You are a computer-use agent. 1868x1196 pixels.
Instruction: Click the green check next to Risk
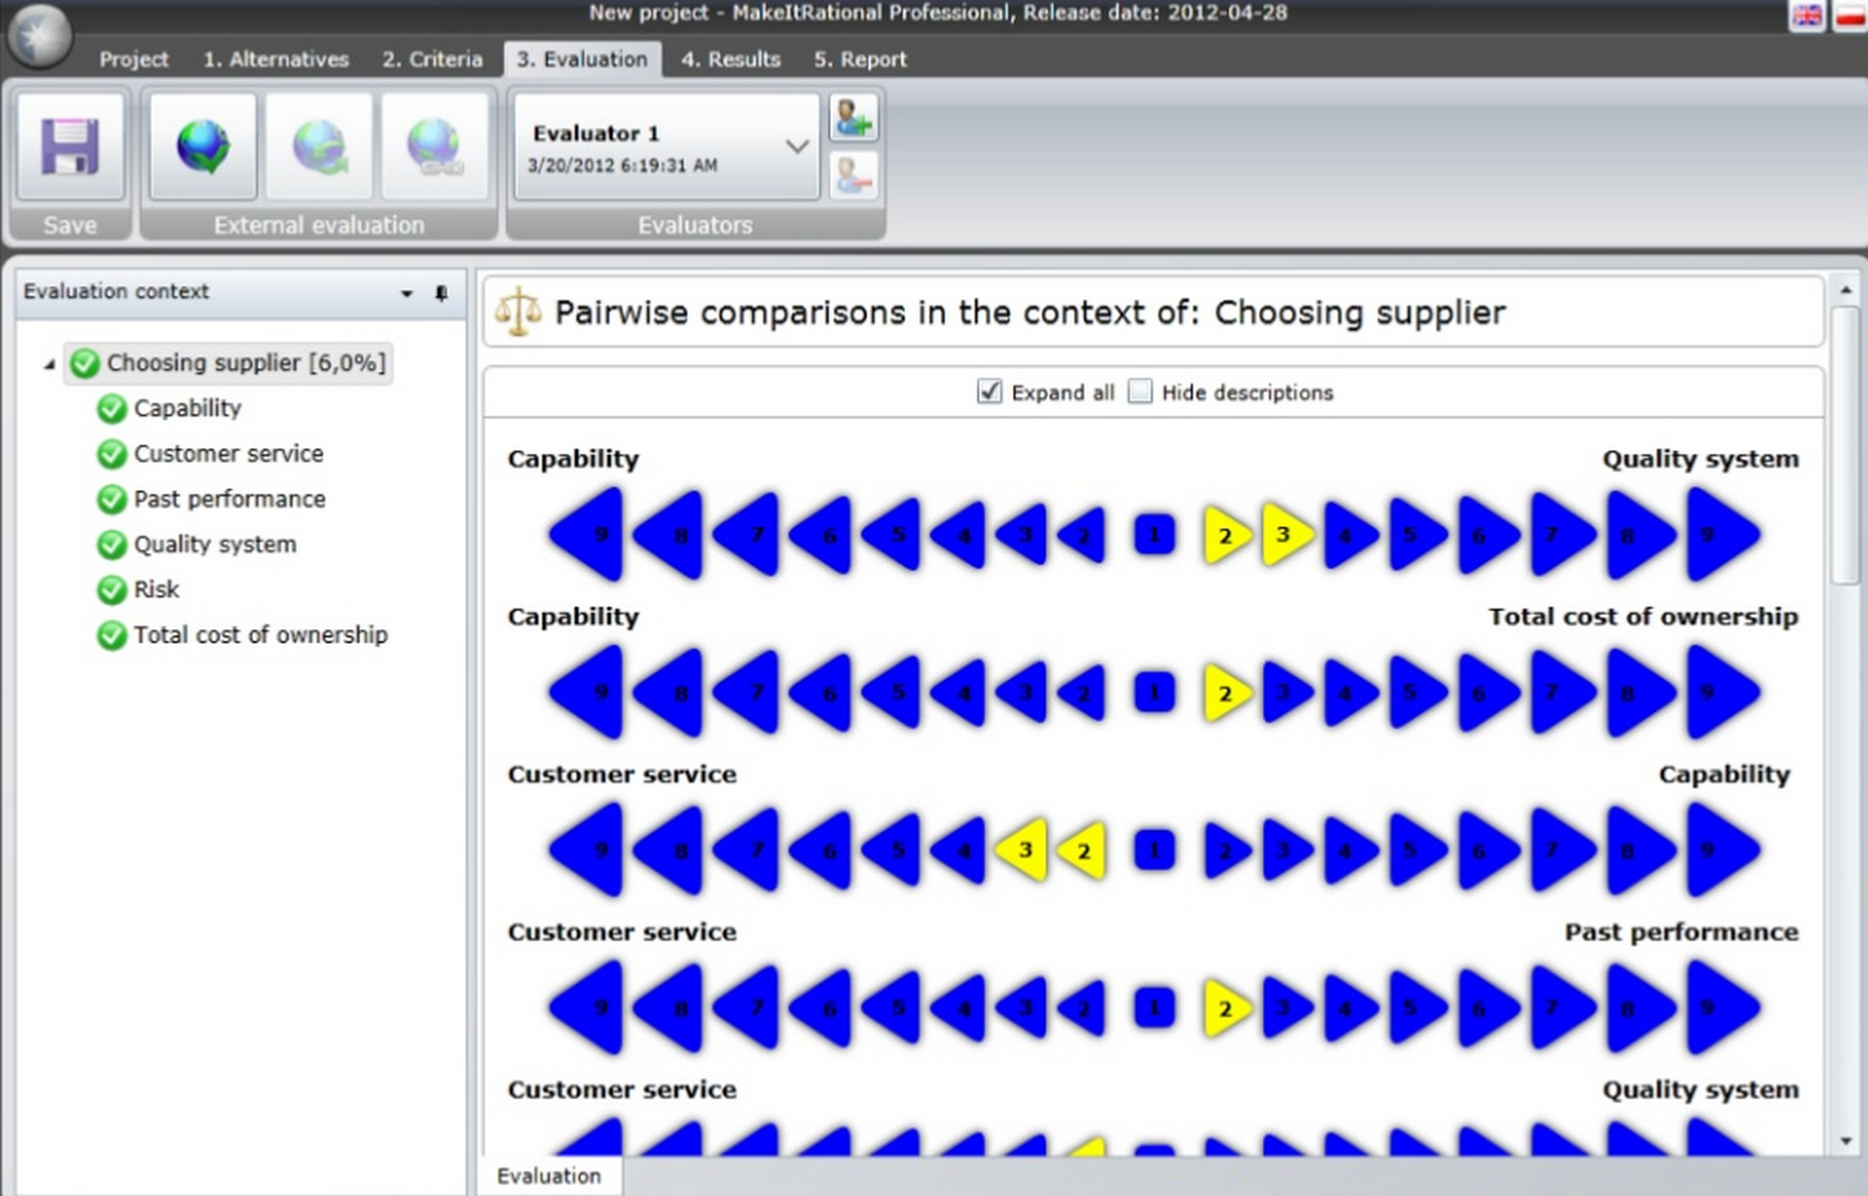(112, 590)
